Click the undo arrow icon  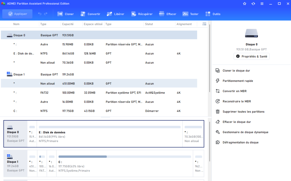(x=40, y=14)
